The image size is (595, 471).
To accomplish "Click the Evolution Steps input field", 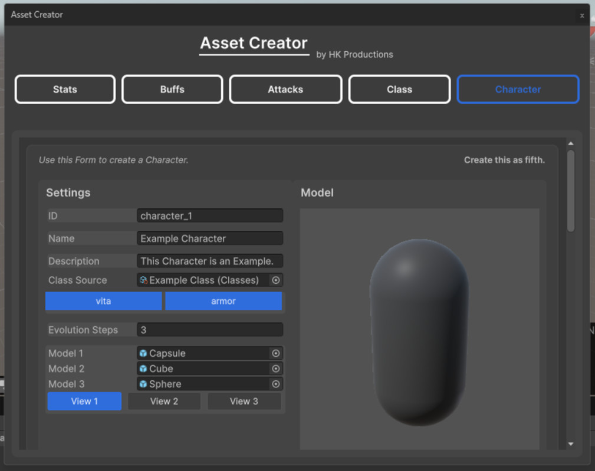I will [x=210, y=330].
